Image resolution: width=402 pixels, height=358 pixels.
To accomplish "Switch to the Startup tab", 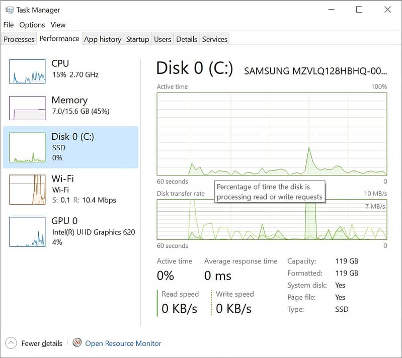I will point(137,39).
